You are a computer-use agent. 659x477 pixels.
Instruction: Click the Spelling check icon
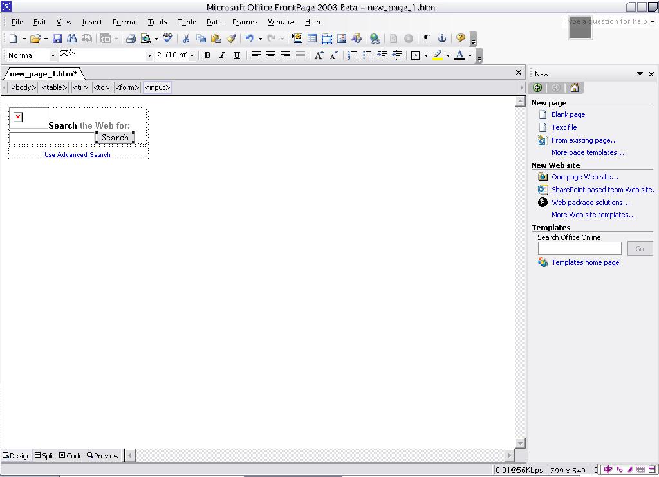point(168,39)
